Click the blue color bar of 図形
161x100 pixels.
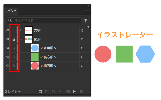[x=17, y=39]
